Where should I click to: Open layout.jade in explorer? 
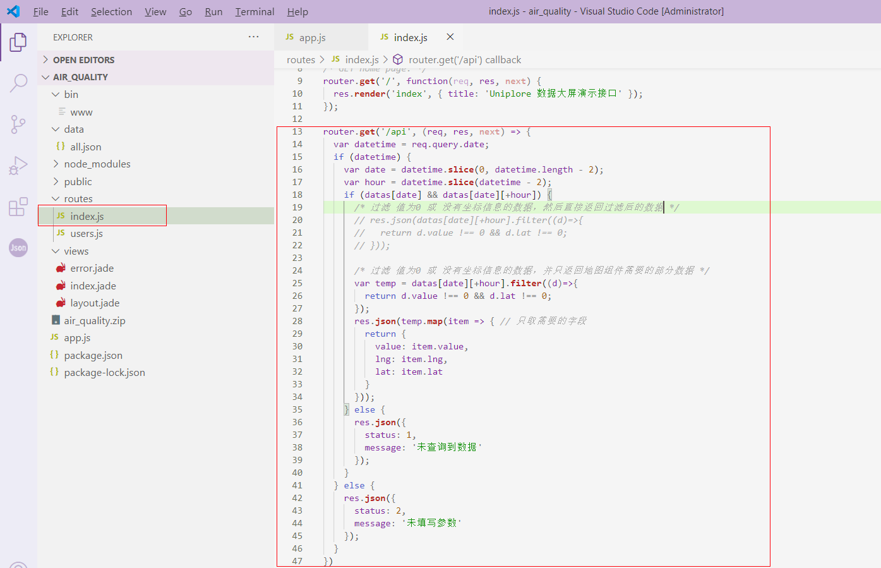coord(156,303)
